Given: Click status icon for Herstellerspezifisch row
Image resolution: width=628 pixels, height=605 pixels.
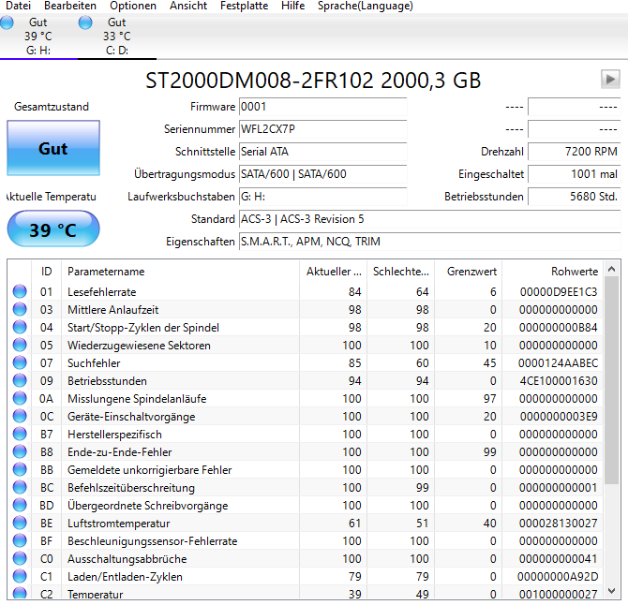Looking at the screenshot, I should click(x=20, y=435).
